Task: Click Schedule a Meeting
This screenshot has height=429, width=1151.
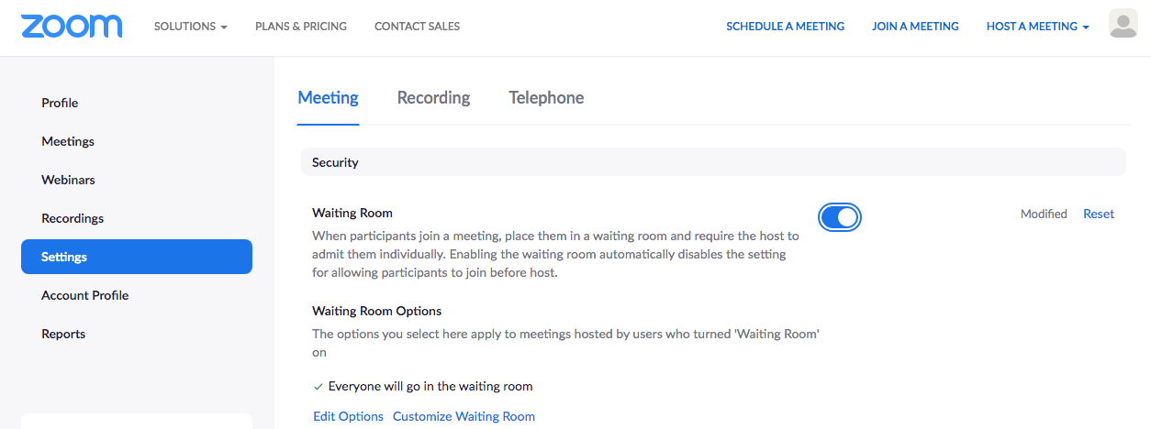Action: point(785,27)
